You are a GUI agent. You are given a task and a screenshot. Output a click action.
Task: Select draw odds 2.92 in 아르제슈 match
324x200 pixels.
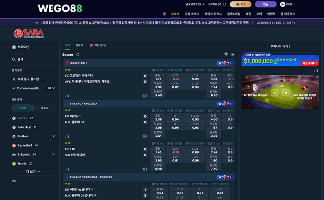(158, 85)
